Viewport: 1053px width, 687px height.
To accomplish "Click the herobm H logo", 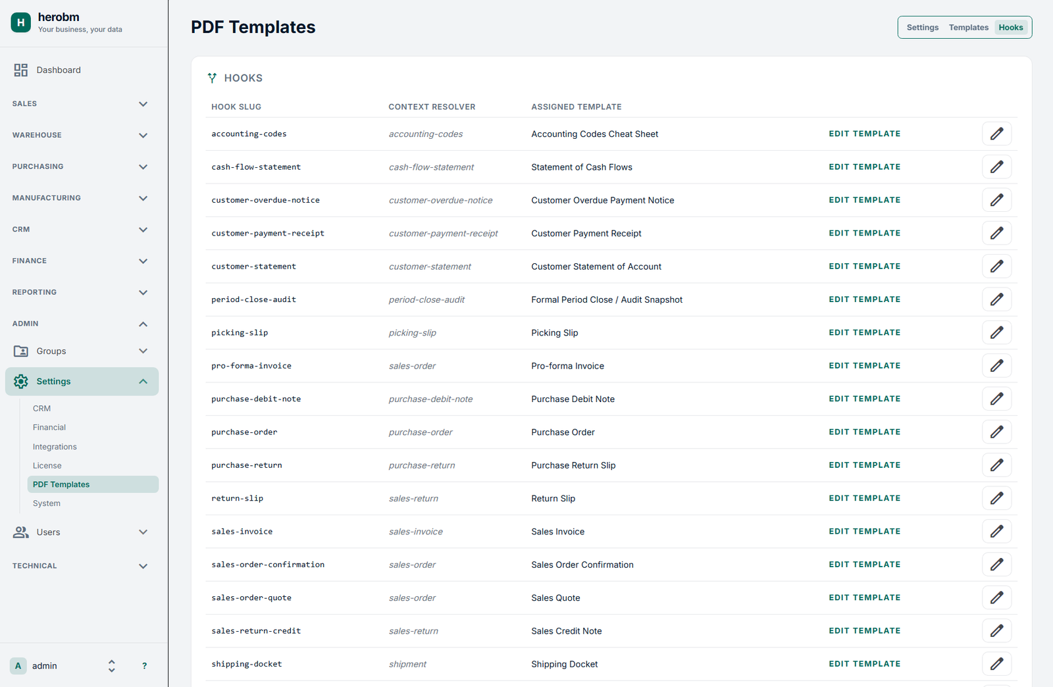I will coord(21,22).
